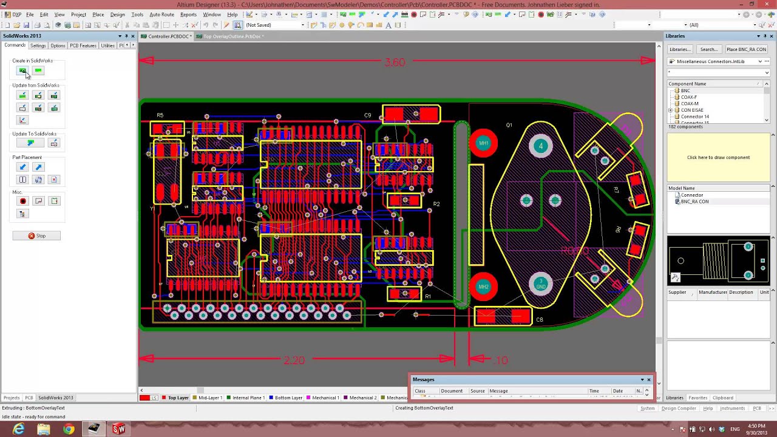Click the red record icon under Misc

[x=23, y=201]
